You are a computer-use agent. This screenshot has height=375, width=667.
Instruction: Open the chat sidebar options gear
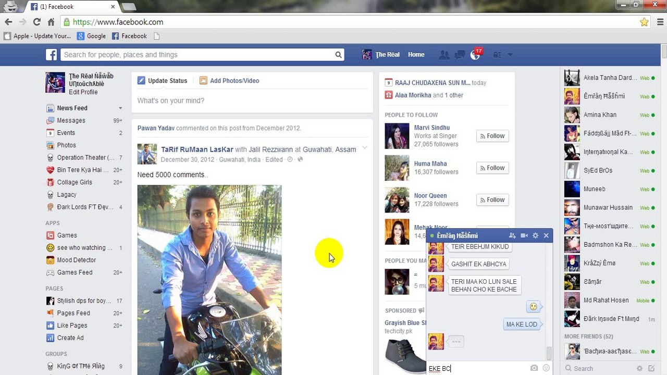(x=639, y=368)
